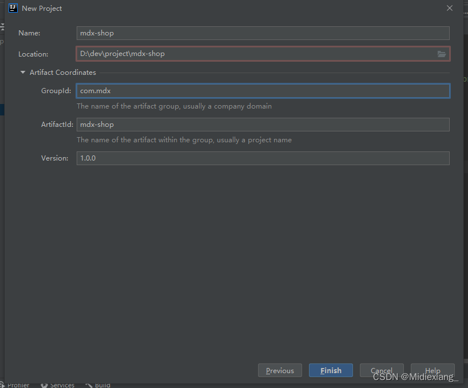This screenshot has height=388, width=468.
Task: Close the New Project dialog
Action: (x=450, y=8)
